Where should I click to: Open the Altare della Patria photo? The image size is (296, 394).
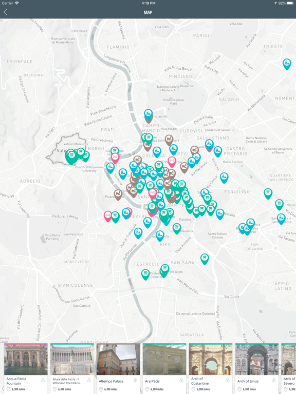pyautogui.click(x=72, y=360)
